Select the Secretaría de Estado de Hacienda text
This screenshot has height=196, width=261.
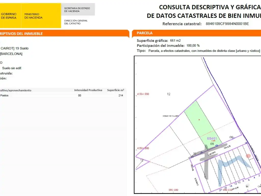77,10
